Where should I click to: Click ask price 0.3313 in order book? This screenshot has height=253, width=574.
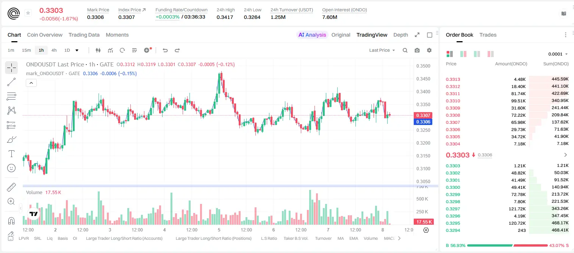pyautogui.click(x=453, y=79)
